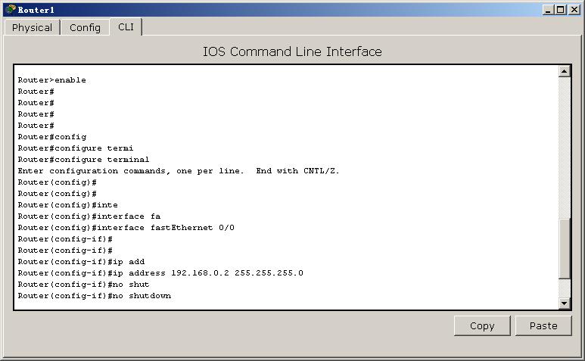Click the 'Router(config)#inte' line
This screenshot has height=361, width=585.
[x=68, y=205]
